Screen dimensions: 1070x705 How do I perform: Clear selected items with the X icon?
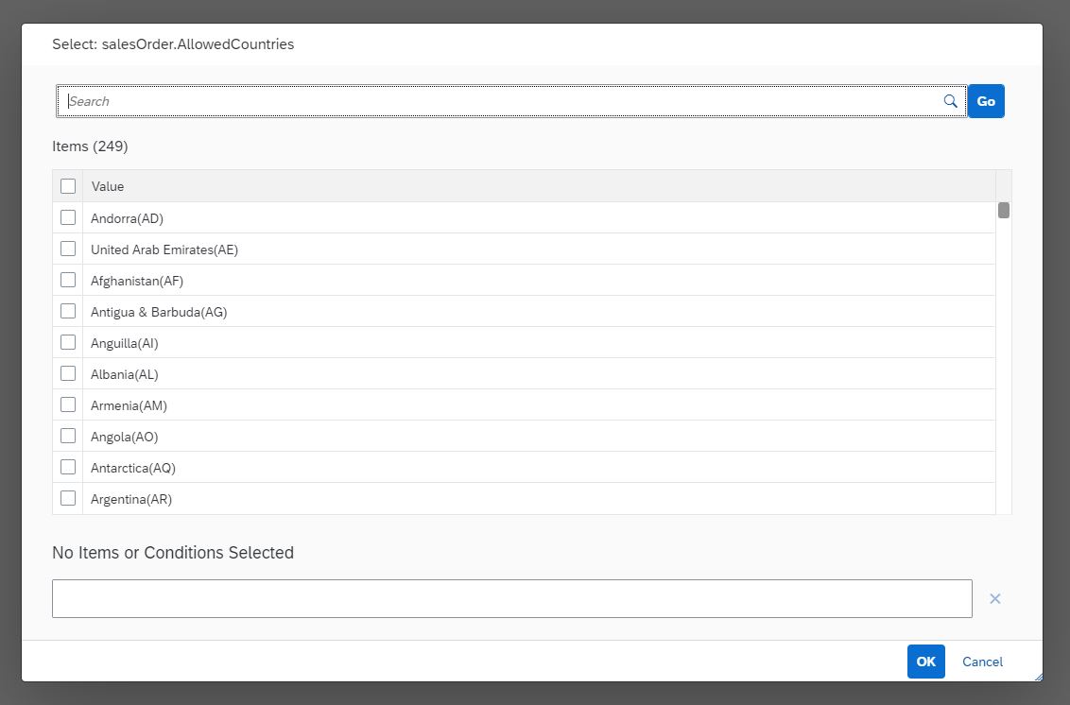[x=995, y=598]
